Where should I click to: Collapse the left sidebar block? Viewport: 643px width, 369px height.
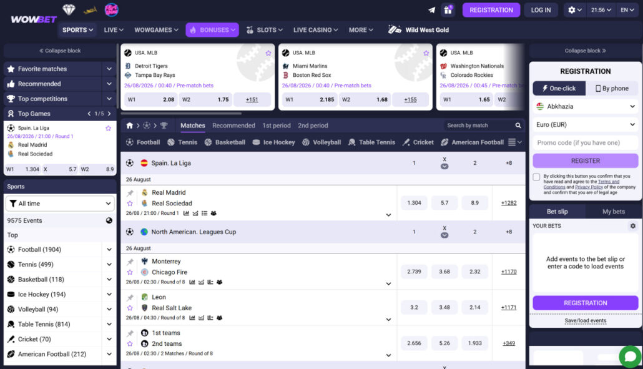pos(60,51)
